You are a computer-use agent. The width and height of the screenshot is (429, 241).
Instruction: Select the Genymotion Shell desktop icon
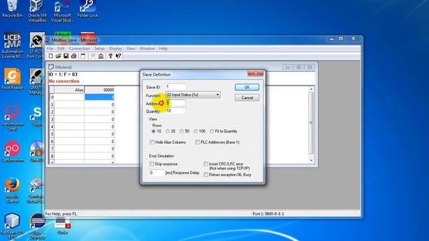pyautogui.click(x=12, y=118)
